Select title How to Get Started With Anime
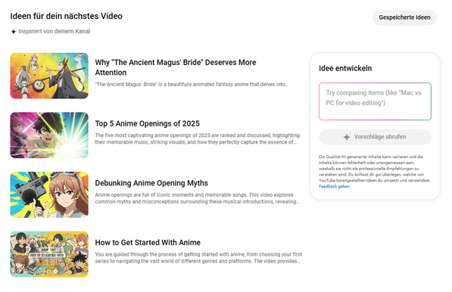452x292 pixels. (148, 243)
